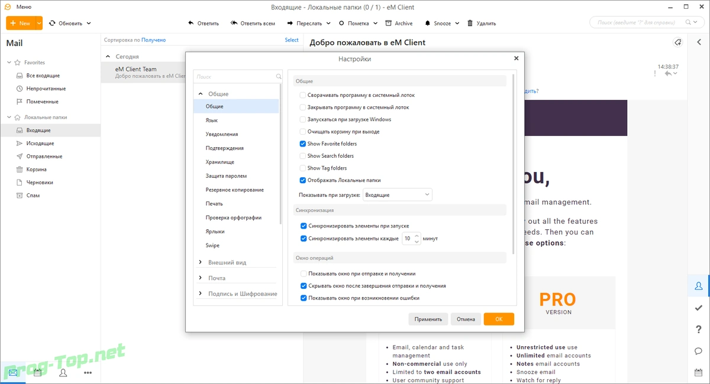Switch to Calendar view in bottom navigation
710x384 pixels.
click(38, 373)
